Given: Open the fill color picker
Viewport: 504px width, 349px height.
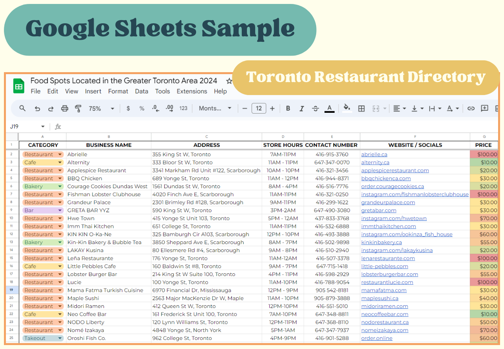Looking at the screenshot, I should pyautogui.click(x=346, y=108).
